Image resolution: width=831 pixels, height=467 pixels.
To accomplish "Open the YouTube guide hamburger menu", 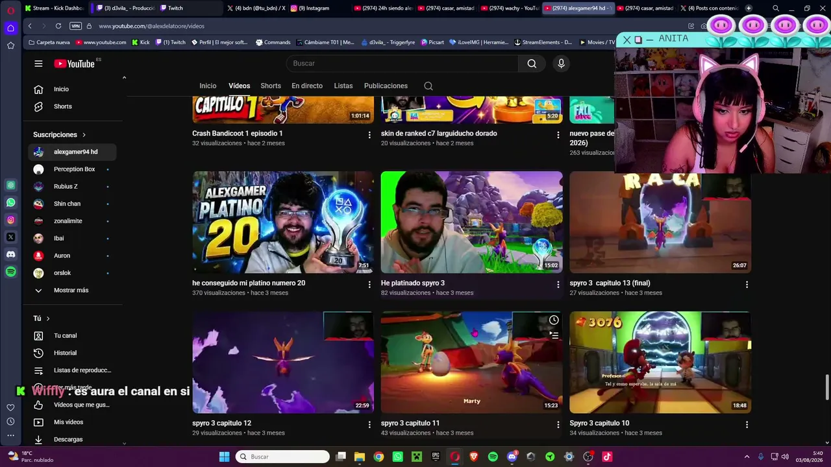I will [x=38, y=64].
